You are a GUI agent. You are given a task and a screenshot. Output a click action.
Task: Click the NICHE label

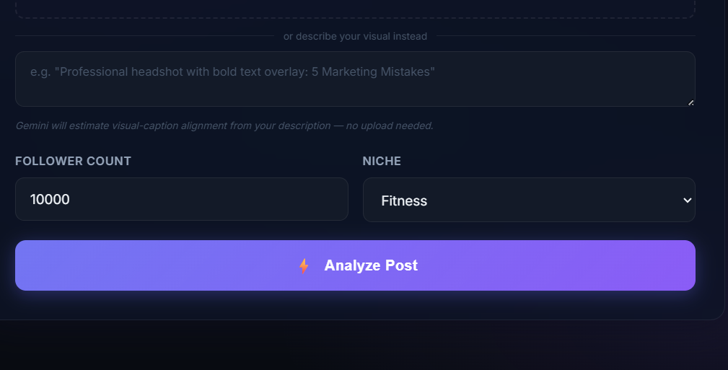pyautogui.click(x=382, y=161)
